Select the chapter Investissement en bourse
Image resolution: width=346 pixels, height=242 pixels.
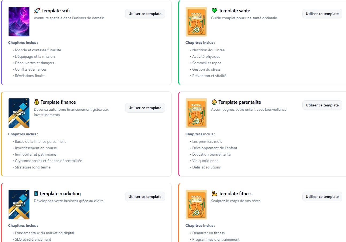click(36, 148)
